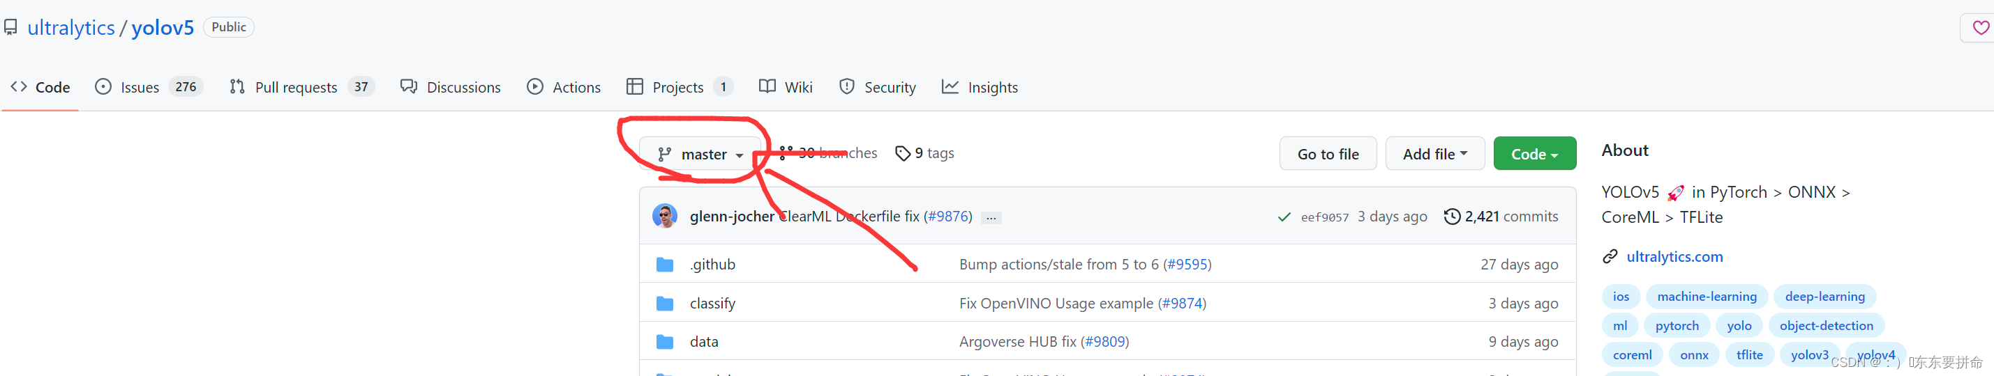Click the tag icon beside 9 tags
1994x376 pixels.
point(903,154)
